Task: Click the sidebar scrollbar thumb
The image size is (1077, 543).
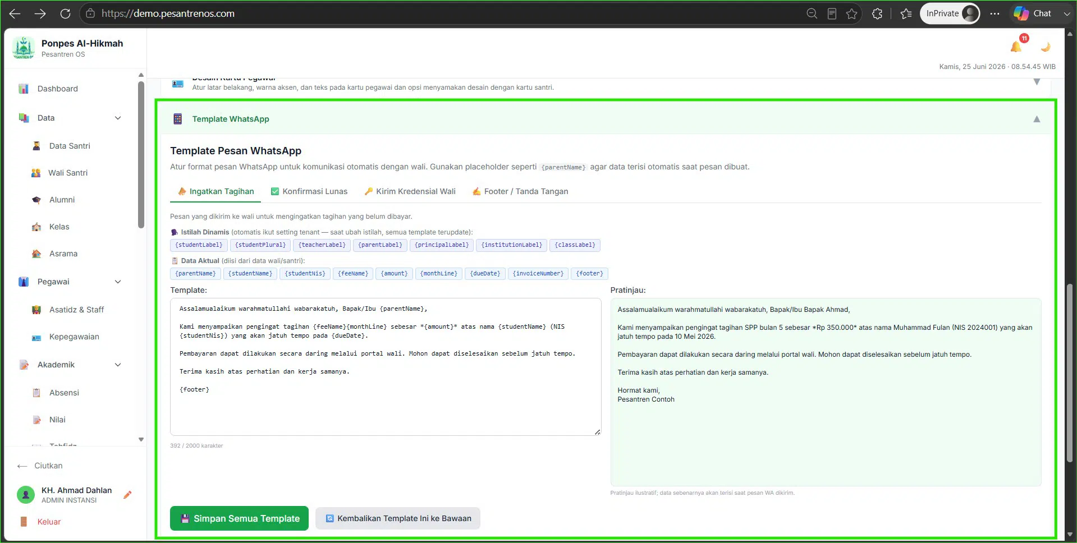Action: pos(141,155)
